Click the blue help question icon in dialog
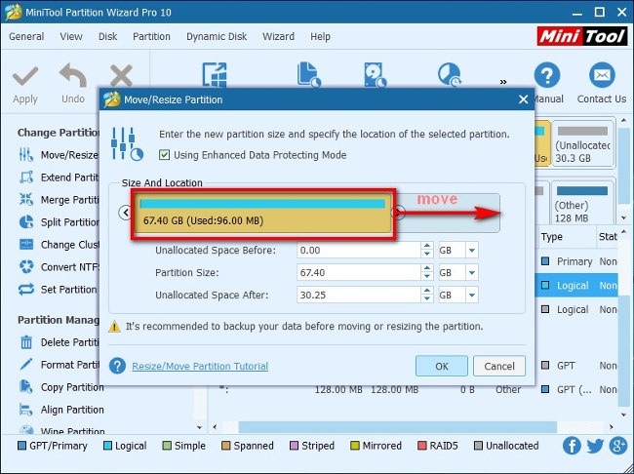634x474 pixels. (117, 366)
